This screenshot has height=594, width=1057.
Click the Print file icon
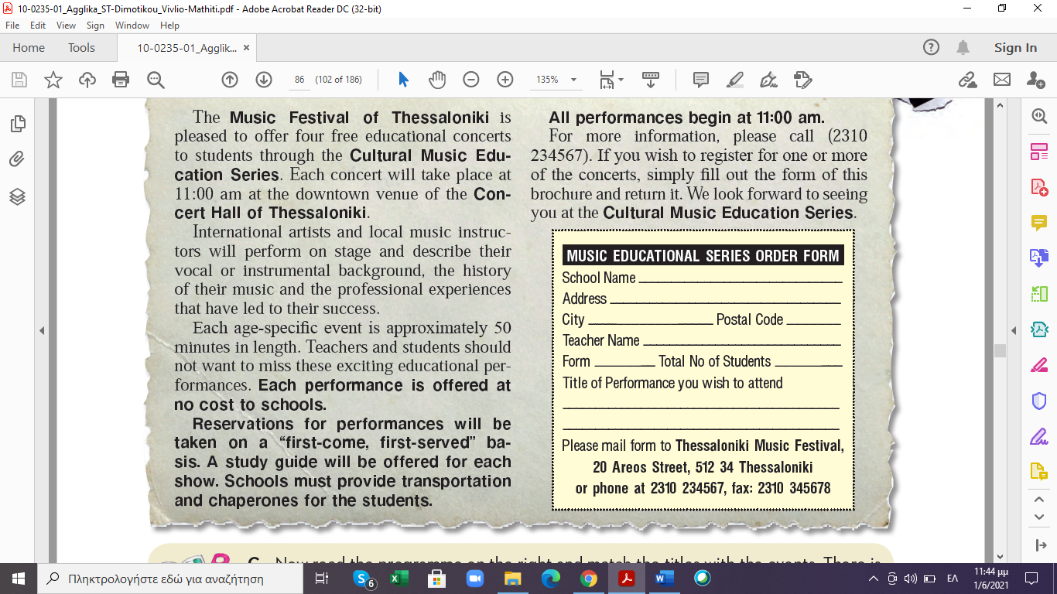coord(121,80)
